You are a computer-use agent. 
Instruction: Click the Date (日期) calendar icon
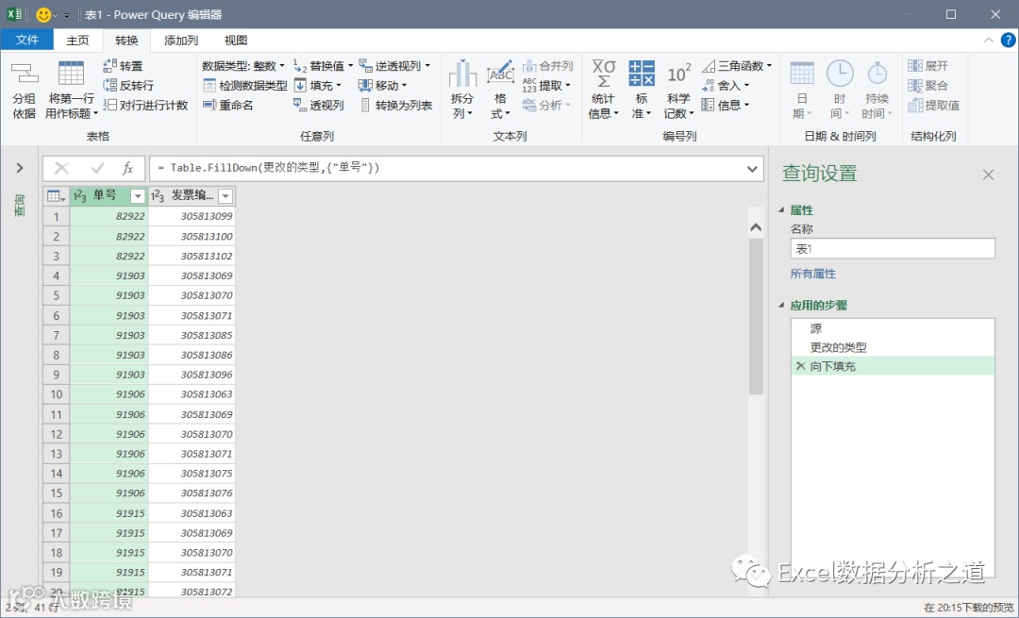pos(802,74)
